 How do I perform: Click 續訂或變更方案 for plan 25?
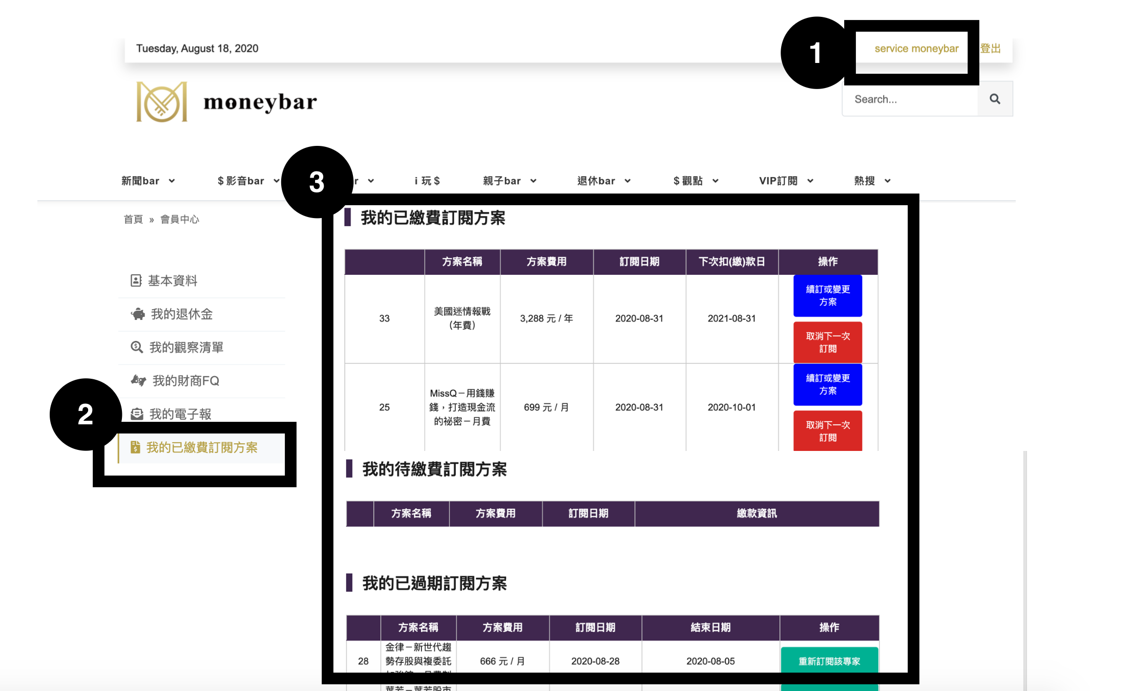(x=828, y=384)
